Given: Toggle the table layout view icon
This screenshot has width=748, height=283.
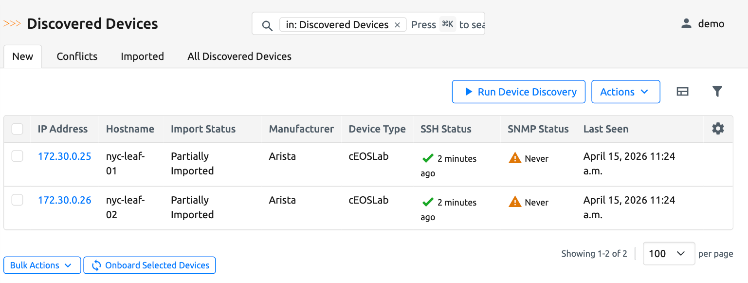Looking at the screenshot, I should [682, 92].
